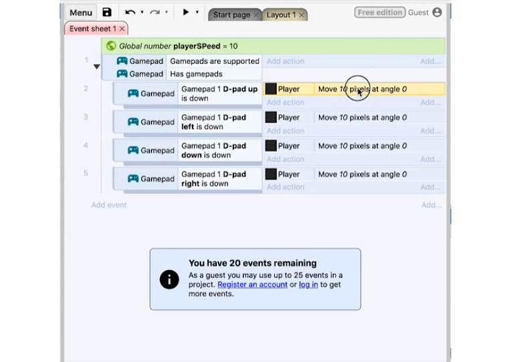This screenshot has width=511, height=362.
Task: Select event number 5 in the margin
Action: [86, 173]
